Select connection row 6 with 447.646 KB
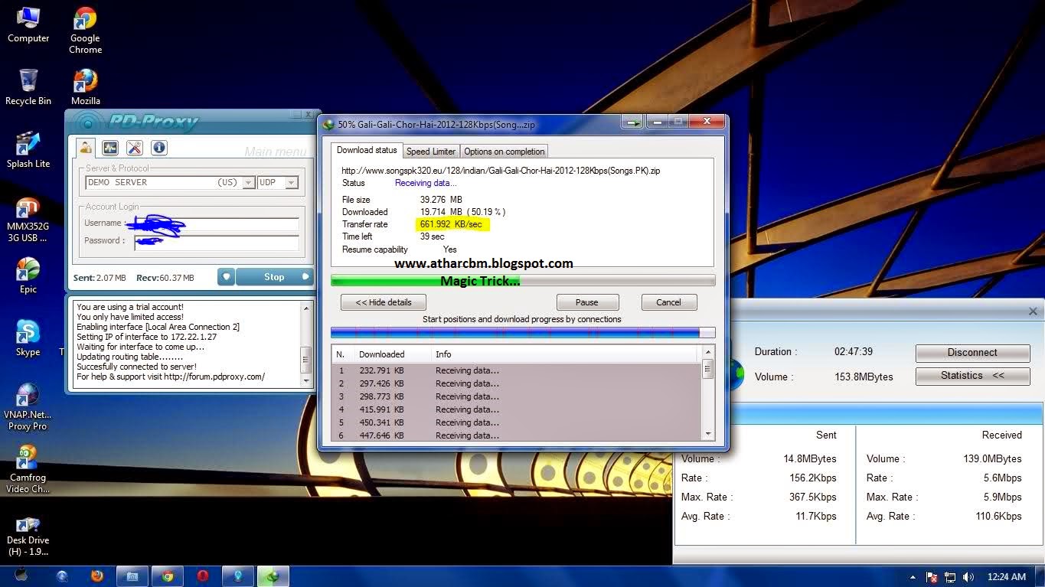This screenshot has width=1045, height=587. point(517,435)
